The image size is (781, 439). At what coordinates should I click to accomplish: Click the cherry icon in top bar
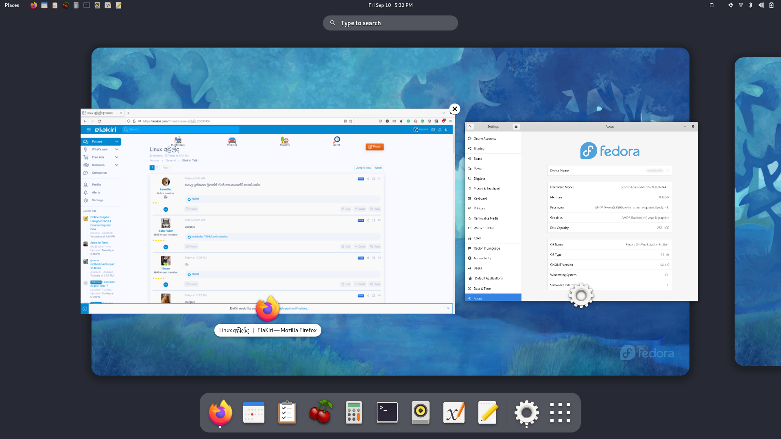pos(65,5)
